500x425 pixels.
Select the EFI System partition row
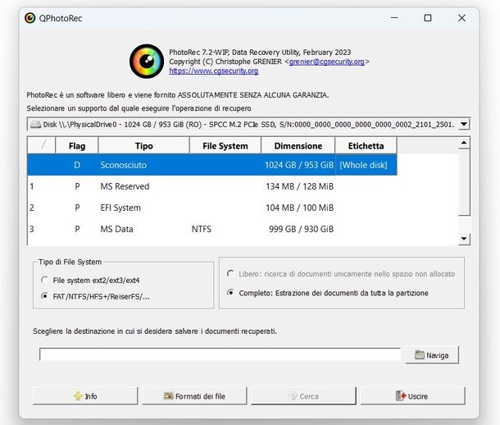coord(212,208)
